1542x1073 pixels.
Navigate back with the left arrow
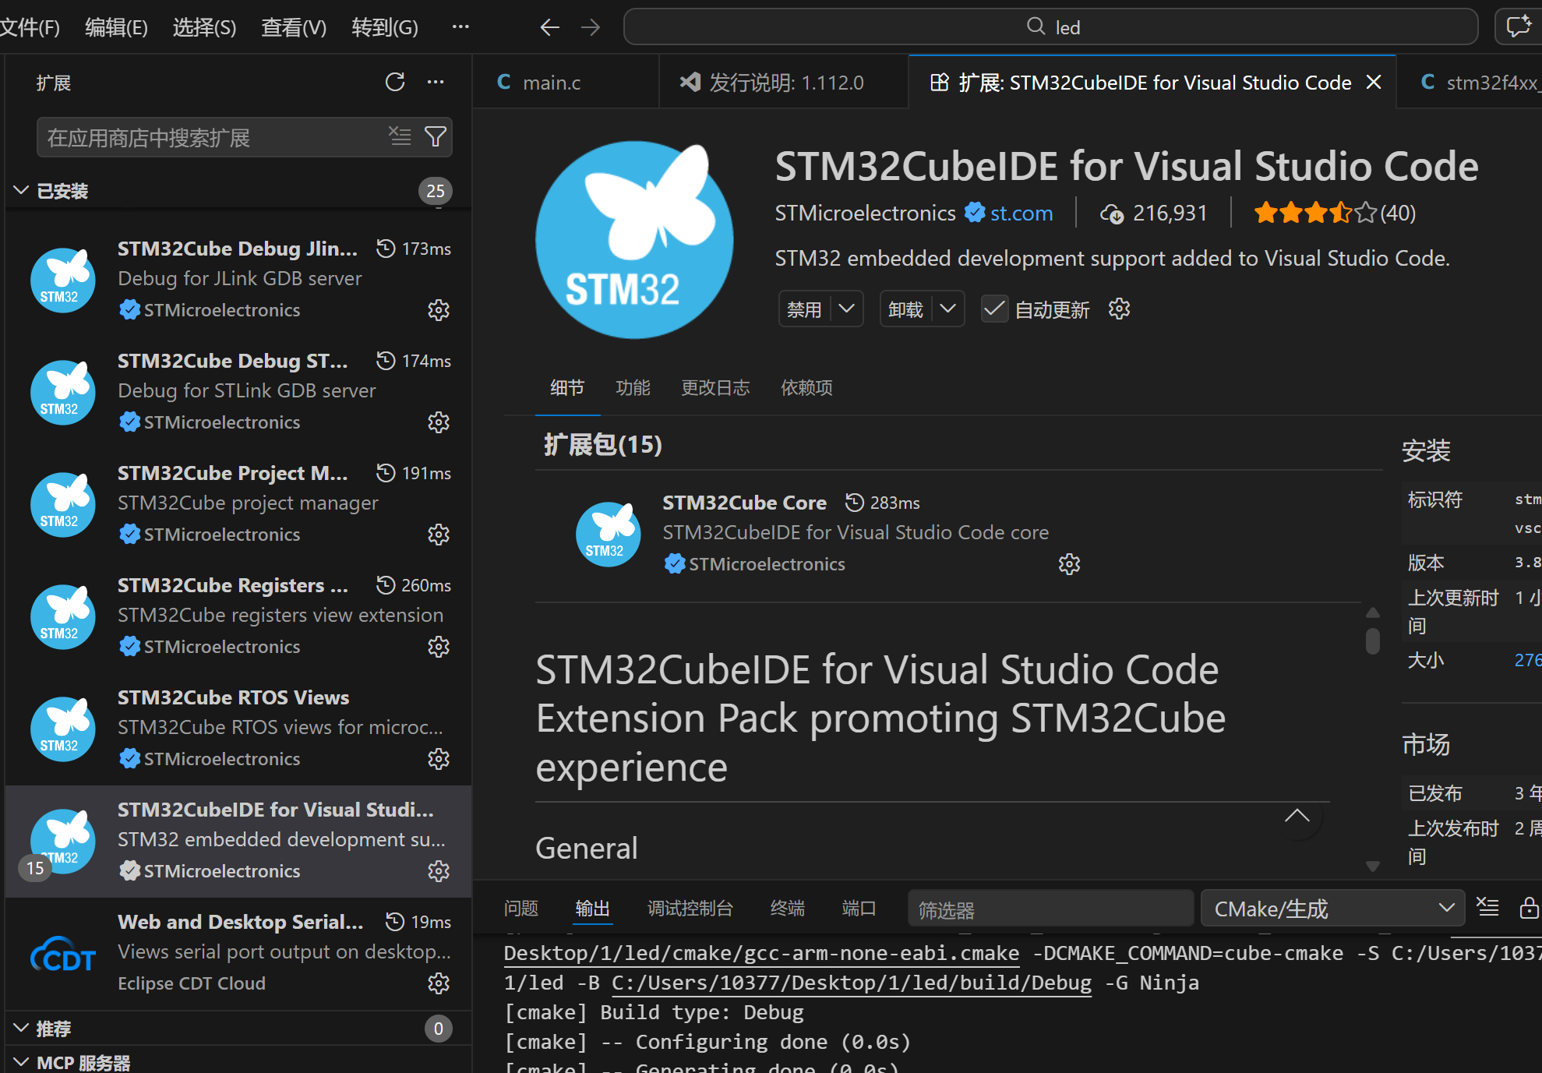550,27
